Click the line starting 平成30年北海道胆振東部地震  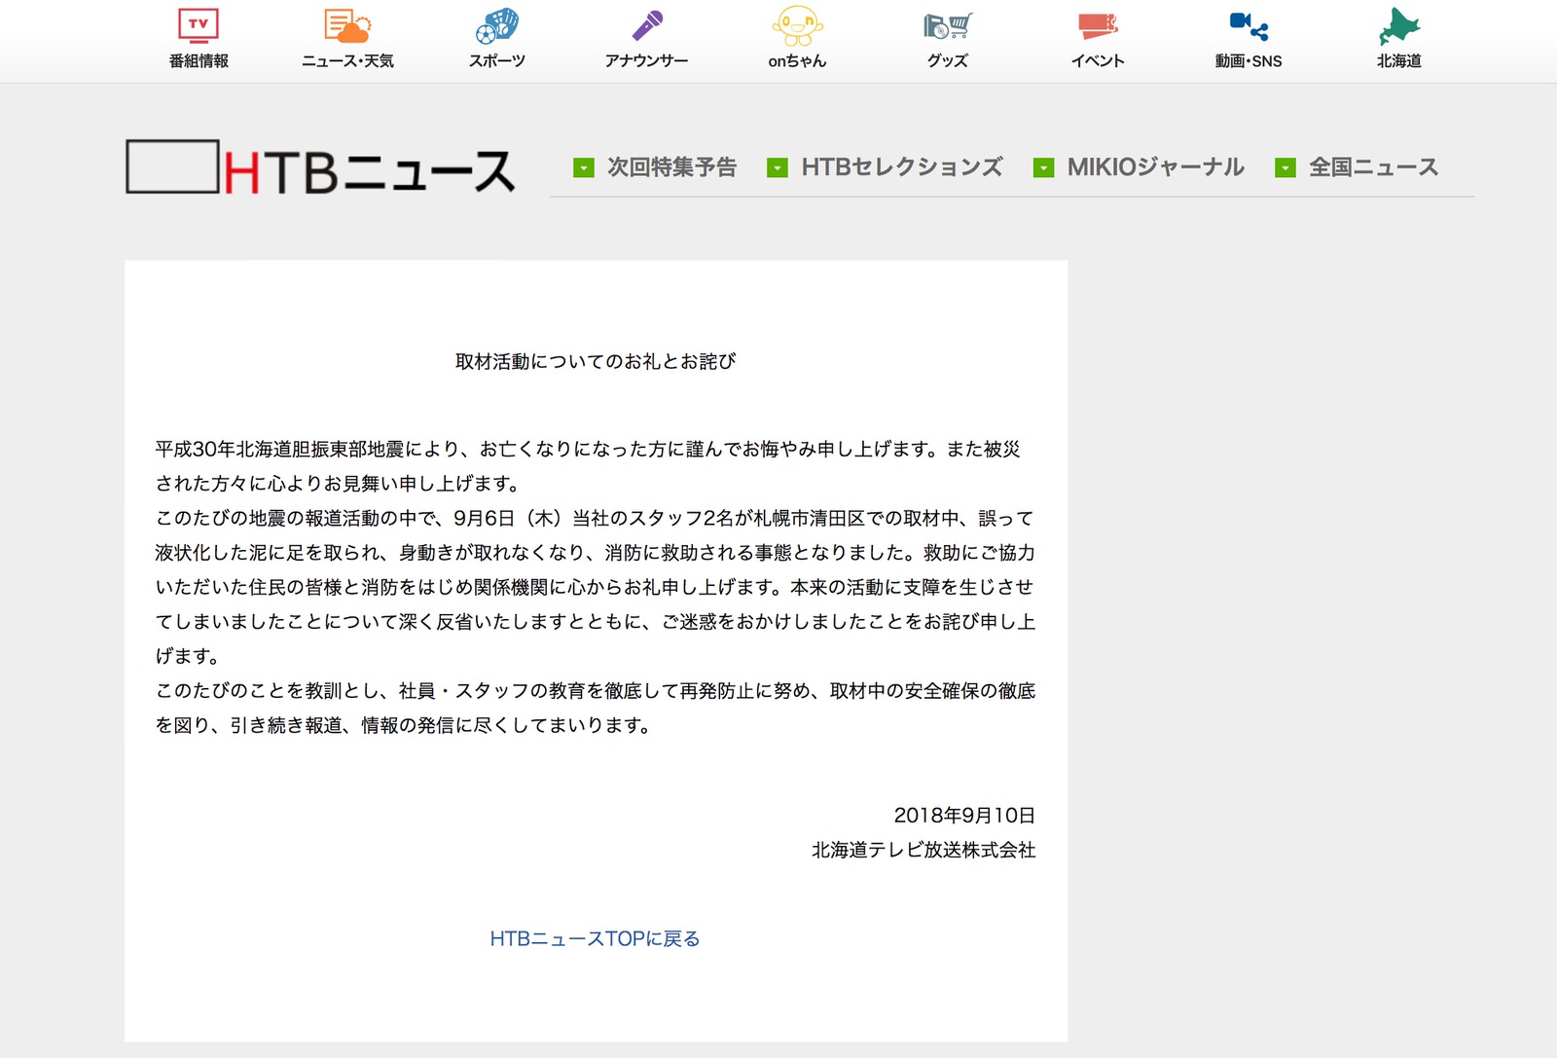point(588,449)
